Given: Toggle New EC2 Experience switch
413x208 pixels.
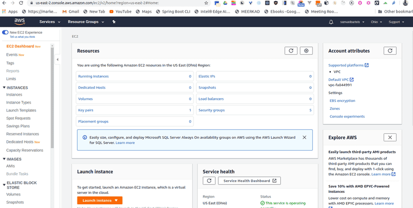Looking at the screenshot, I should 5,33.
